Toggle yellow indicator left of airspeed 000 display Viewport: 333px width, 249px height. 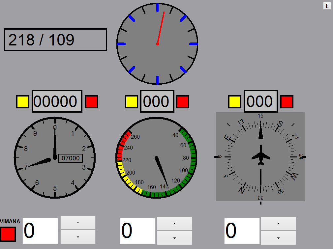pos(131,102)
